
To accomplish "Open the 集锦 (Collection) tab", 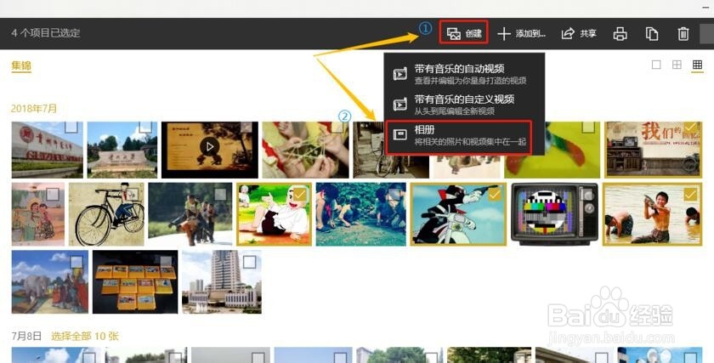I will [x=21, y=65].
